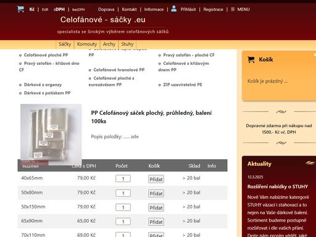The width and height of the screenshot is (316, 237).
Task: Select the Archy tab
Action: pyautogui.click(x=109, y=44)
